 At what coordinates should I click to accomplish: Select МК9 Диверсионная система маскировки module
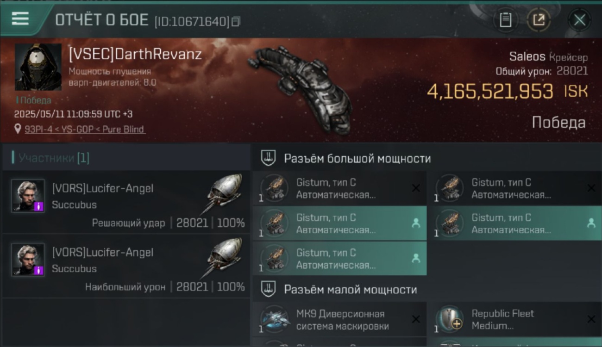[x=339, y=319]
